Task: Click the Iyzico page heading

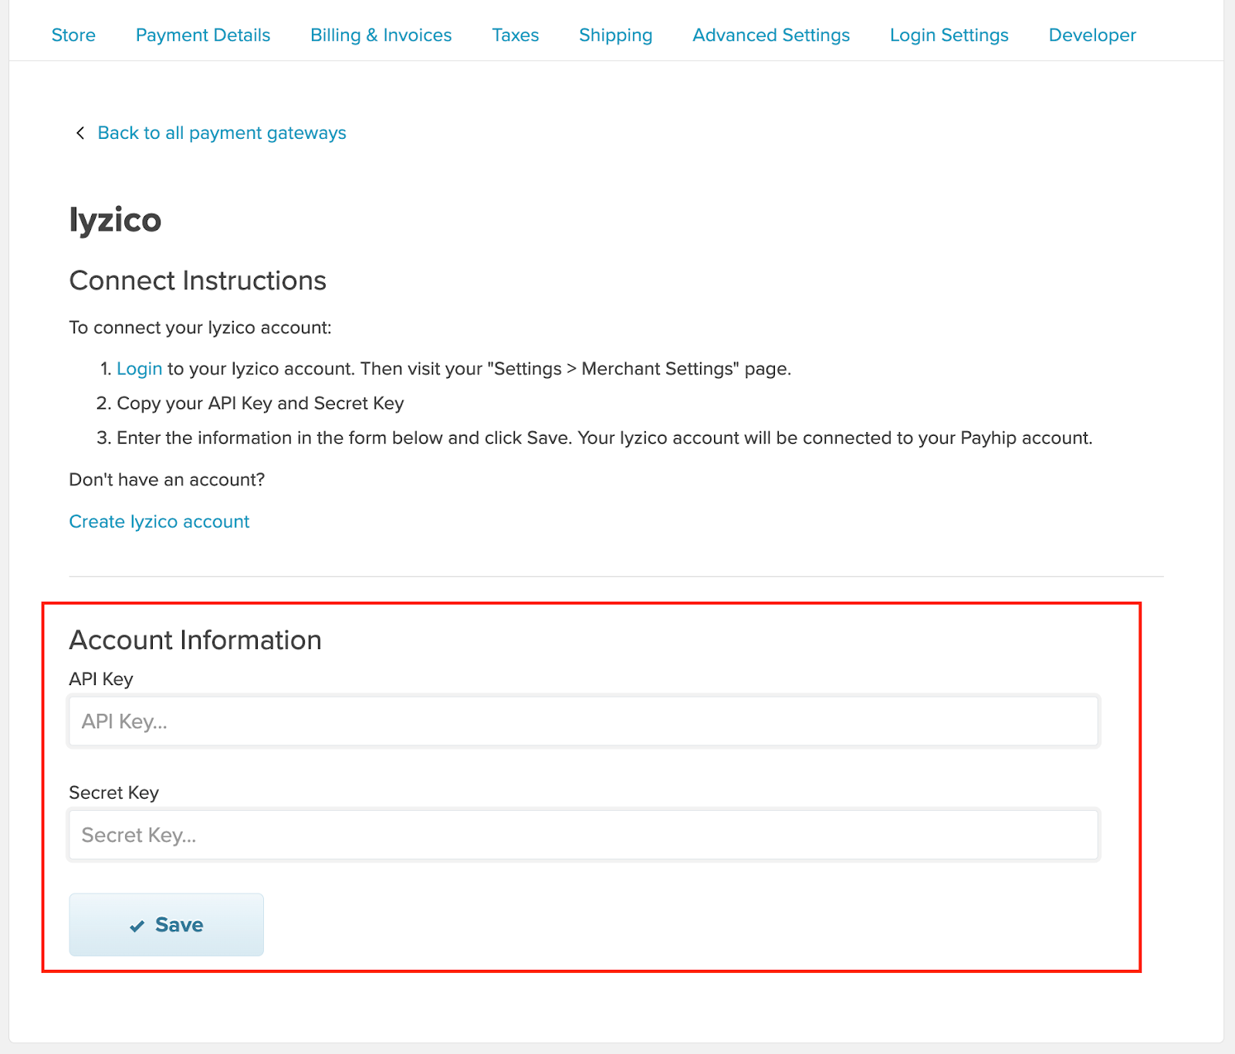Action: click(x=115, y=220)
